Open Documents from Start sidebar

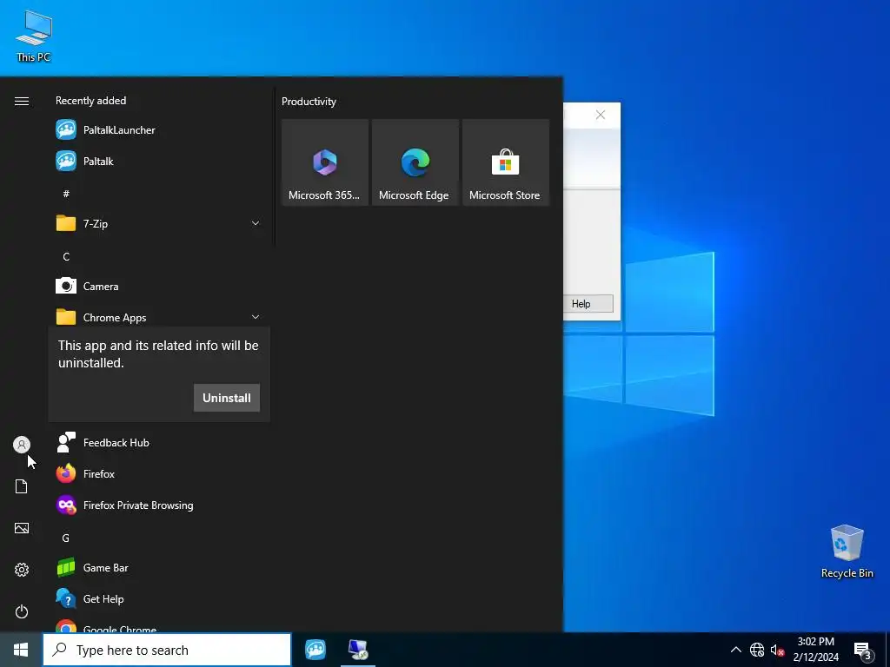click(22, 486)
